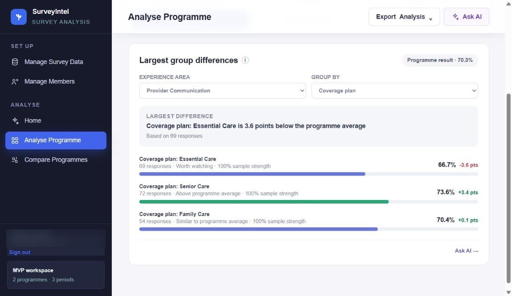Click the page vertical scrollbar

[508, 188]
